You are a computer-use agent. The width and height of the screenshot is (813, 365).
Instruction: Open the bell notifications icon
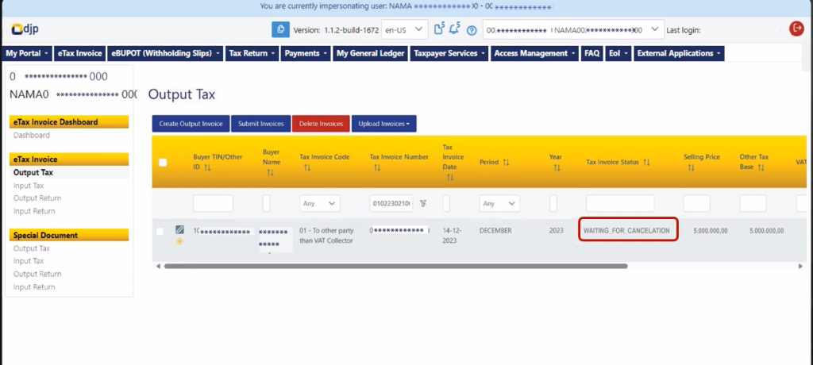click(x=456, y=29)
